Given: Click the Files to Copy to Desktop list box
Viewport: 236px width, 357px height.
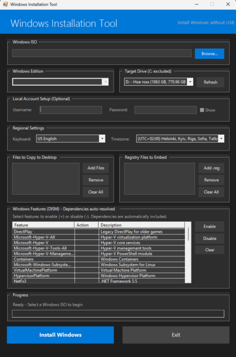Looking at the screenshot, I should click(46, 178).
